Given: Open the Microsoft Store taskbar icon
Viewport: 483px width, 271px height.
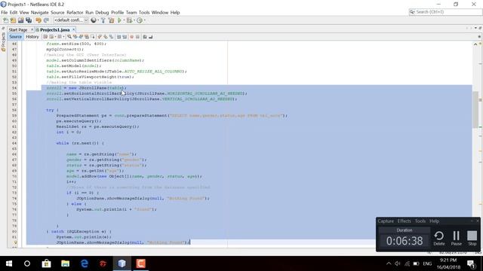Looking at the screenshot, I should point(47,263).
